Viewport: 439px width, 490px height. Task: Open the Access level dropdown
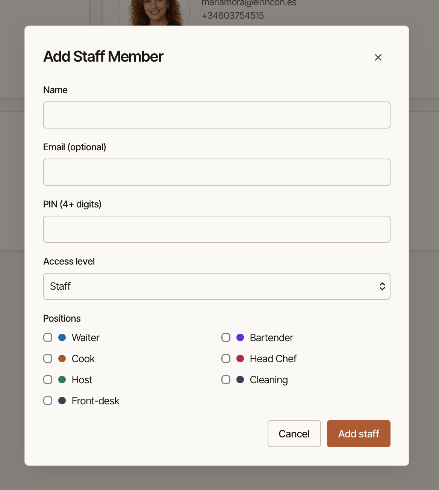[217, 286]
